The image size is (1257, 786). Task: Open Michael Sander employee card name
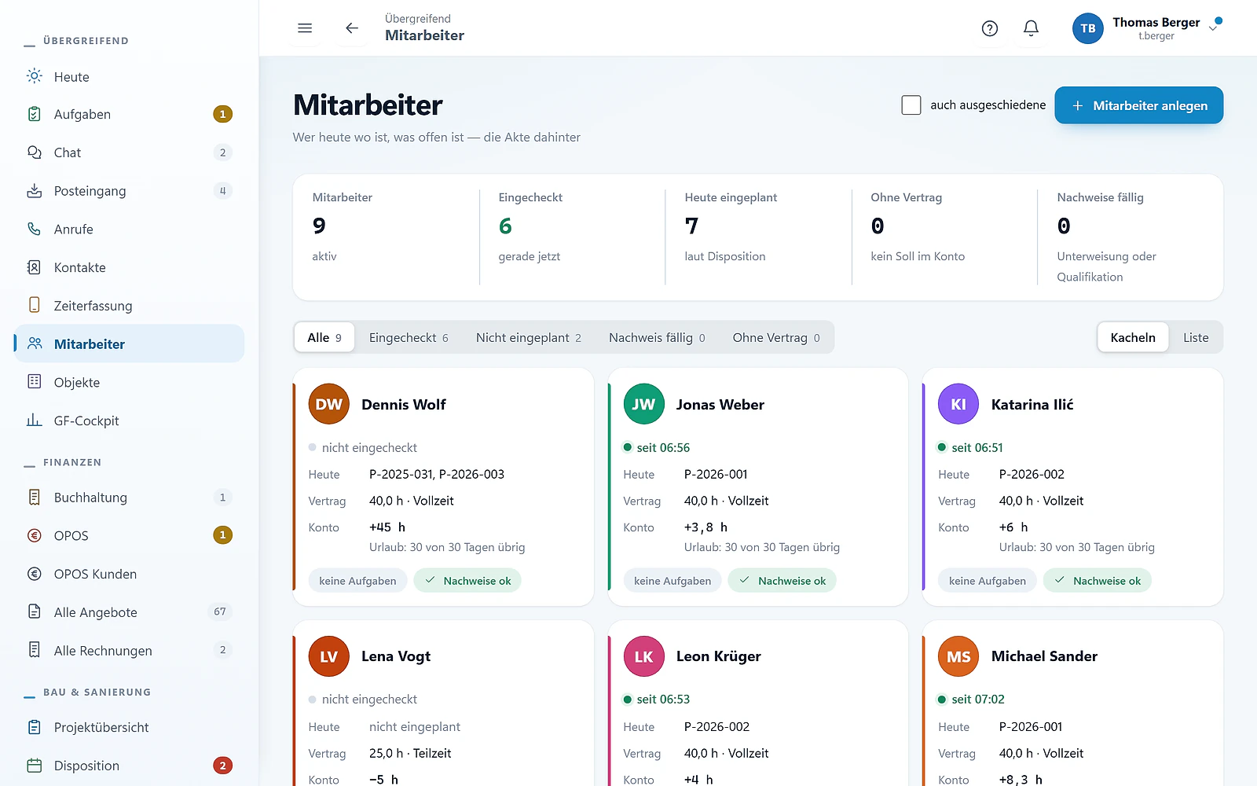1044,656
